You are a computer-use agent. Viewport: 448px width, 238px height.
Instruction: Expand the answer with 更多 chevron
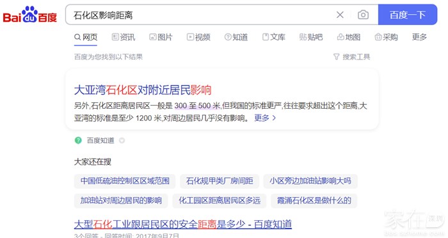(265, 118)
